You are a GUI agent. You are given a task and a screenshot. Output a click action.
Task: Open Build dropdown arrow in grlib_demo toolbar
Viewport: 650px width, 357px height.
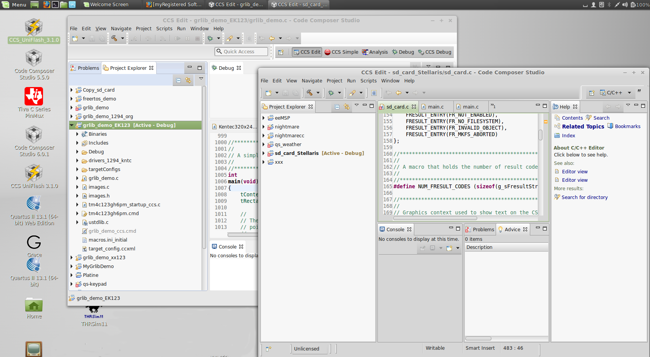(x=122, y=38)
